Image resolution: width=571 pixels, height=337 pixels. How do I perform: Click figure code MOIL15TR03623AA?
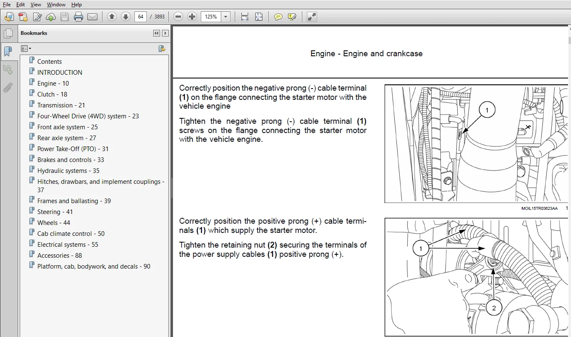coord(540,208)
